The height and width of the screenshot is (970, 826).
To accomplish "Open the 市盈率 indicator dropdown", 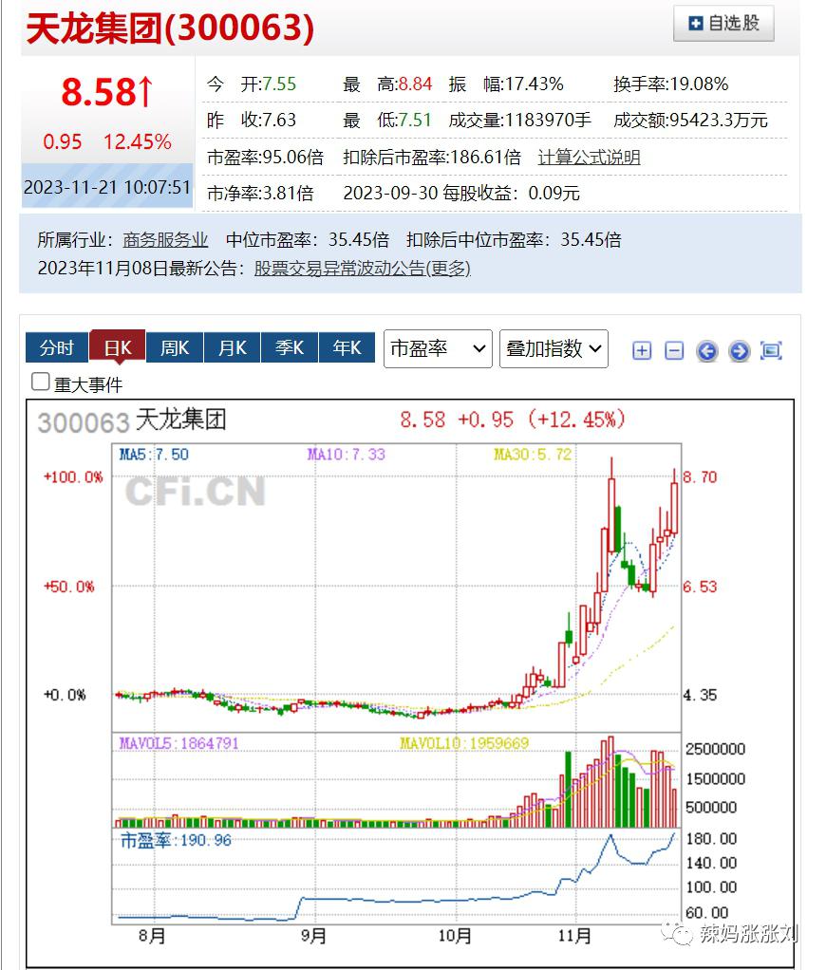I will coord(438,349).
